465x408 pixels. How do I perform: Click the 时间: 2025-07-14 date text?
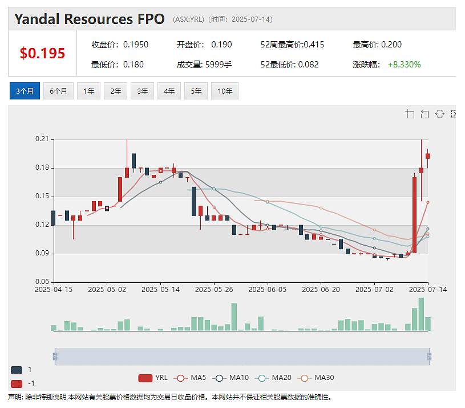click(x=241, y=19)
